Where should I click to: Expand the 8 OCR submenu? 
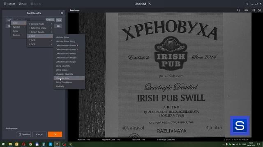40,45
